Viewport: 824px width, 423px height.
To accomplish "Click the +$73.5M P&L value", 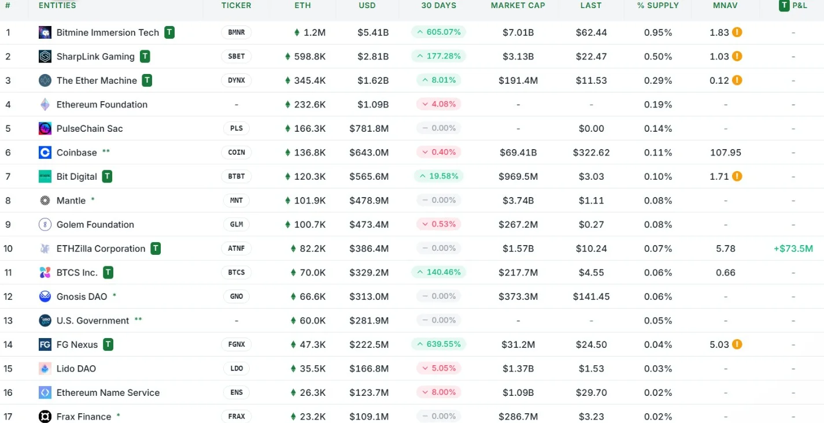I will (793, 248).
